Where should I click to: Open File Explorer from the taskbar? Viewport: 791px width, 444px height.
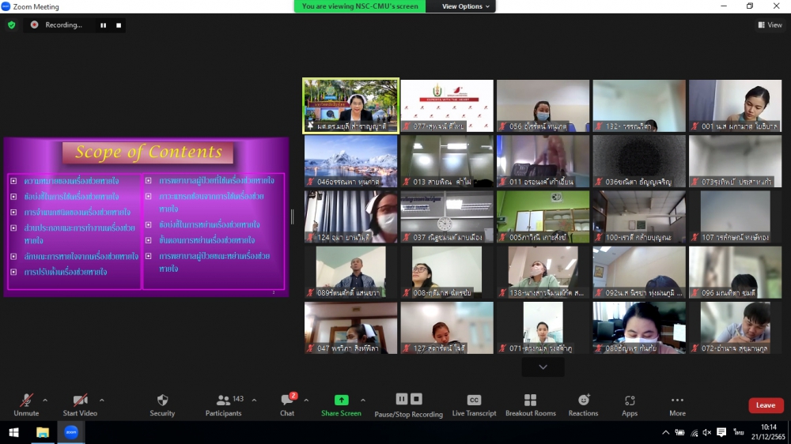pos(42,432)
